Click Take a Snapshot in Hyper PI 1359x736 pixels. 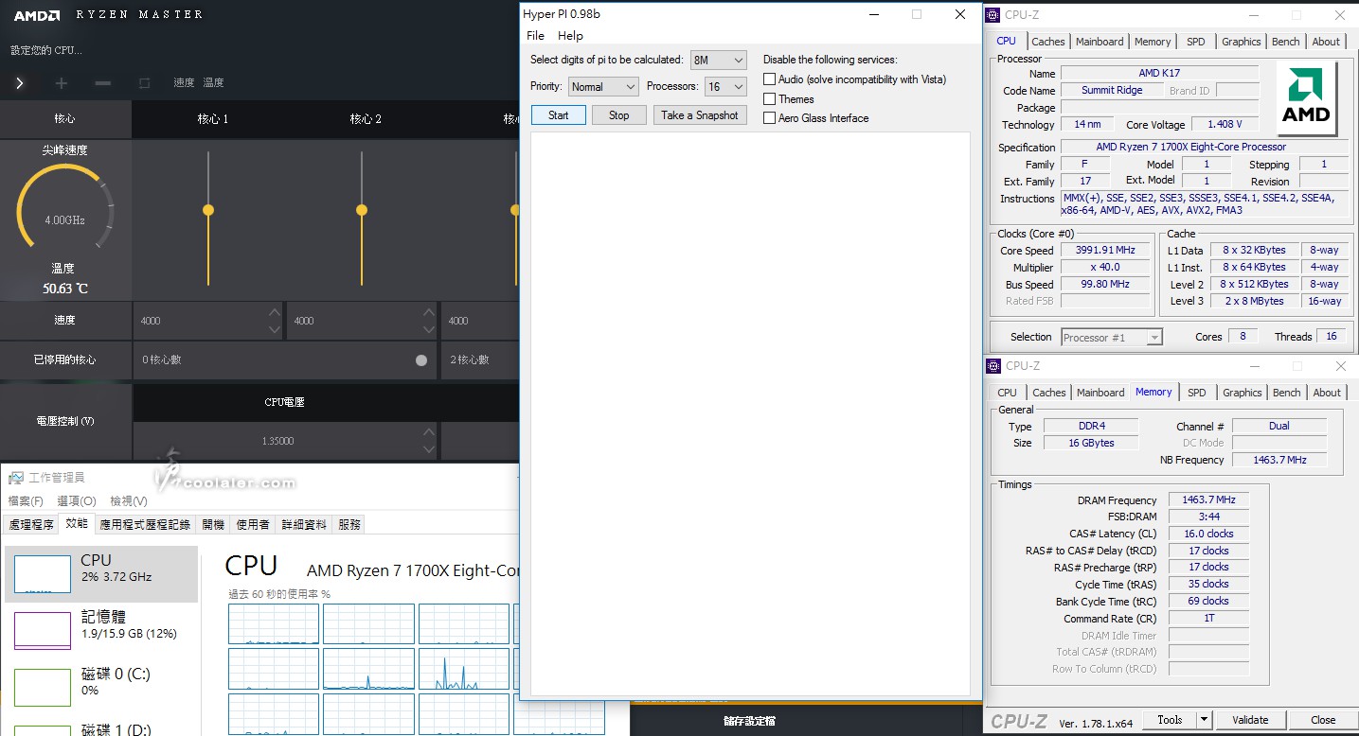coord(700,115)
